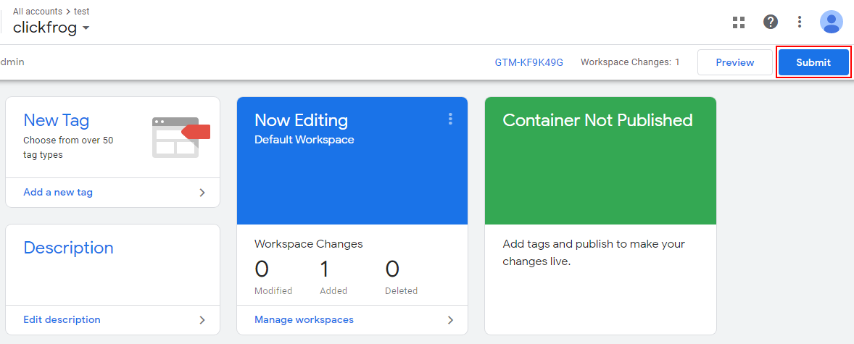This screenshot has height=344, width=854.
Task: Click the New Tag card heading
Action: [57, 120]
